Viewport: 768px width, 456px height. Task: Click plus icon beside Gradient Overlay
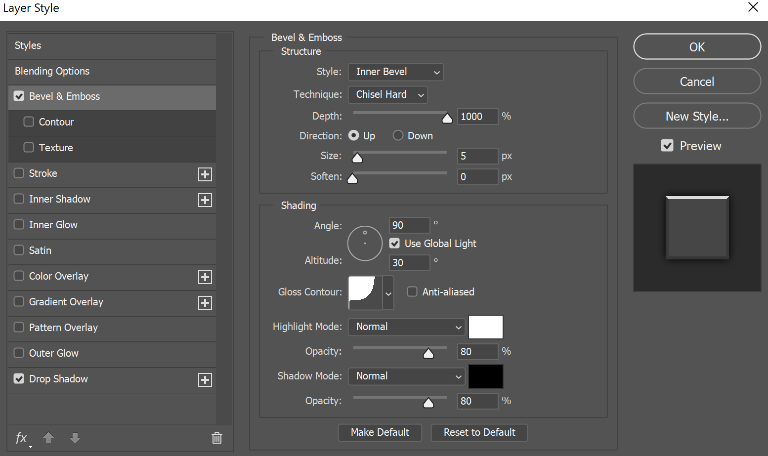[x=205, y=303]
